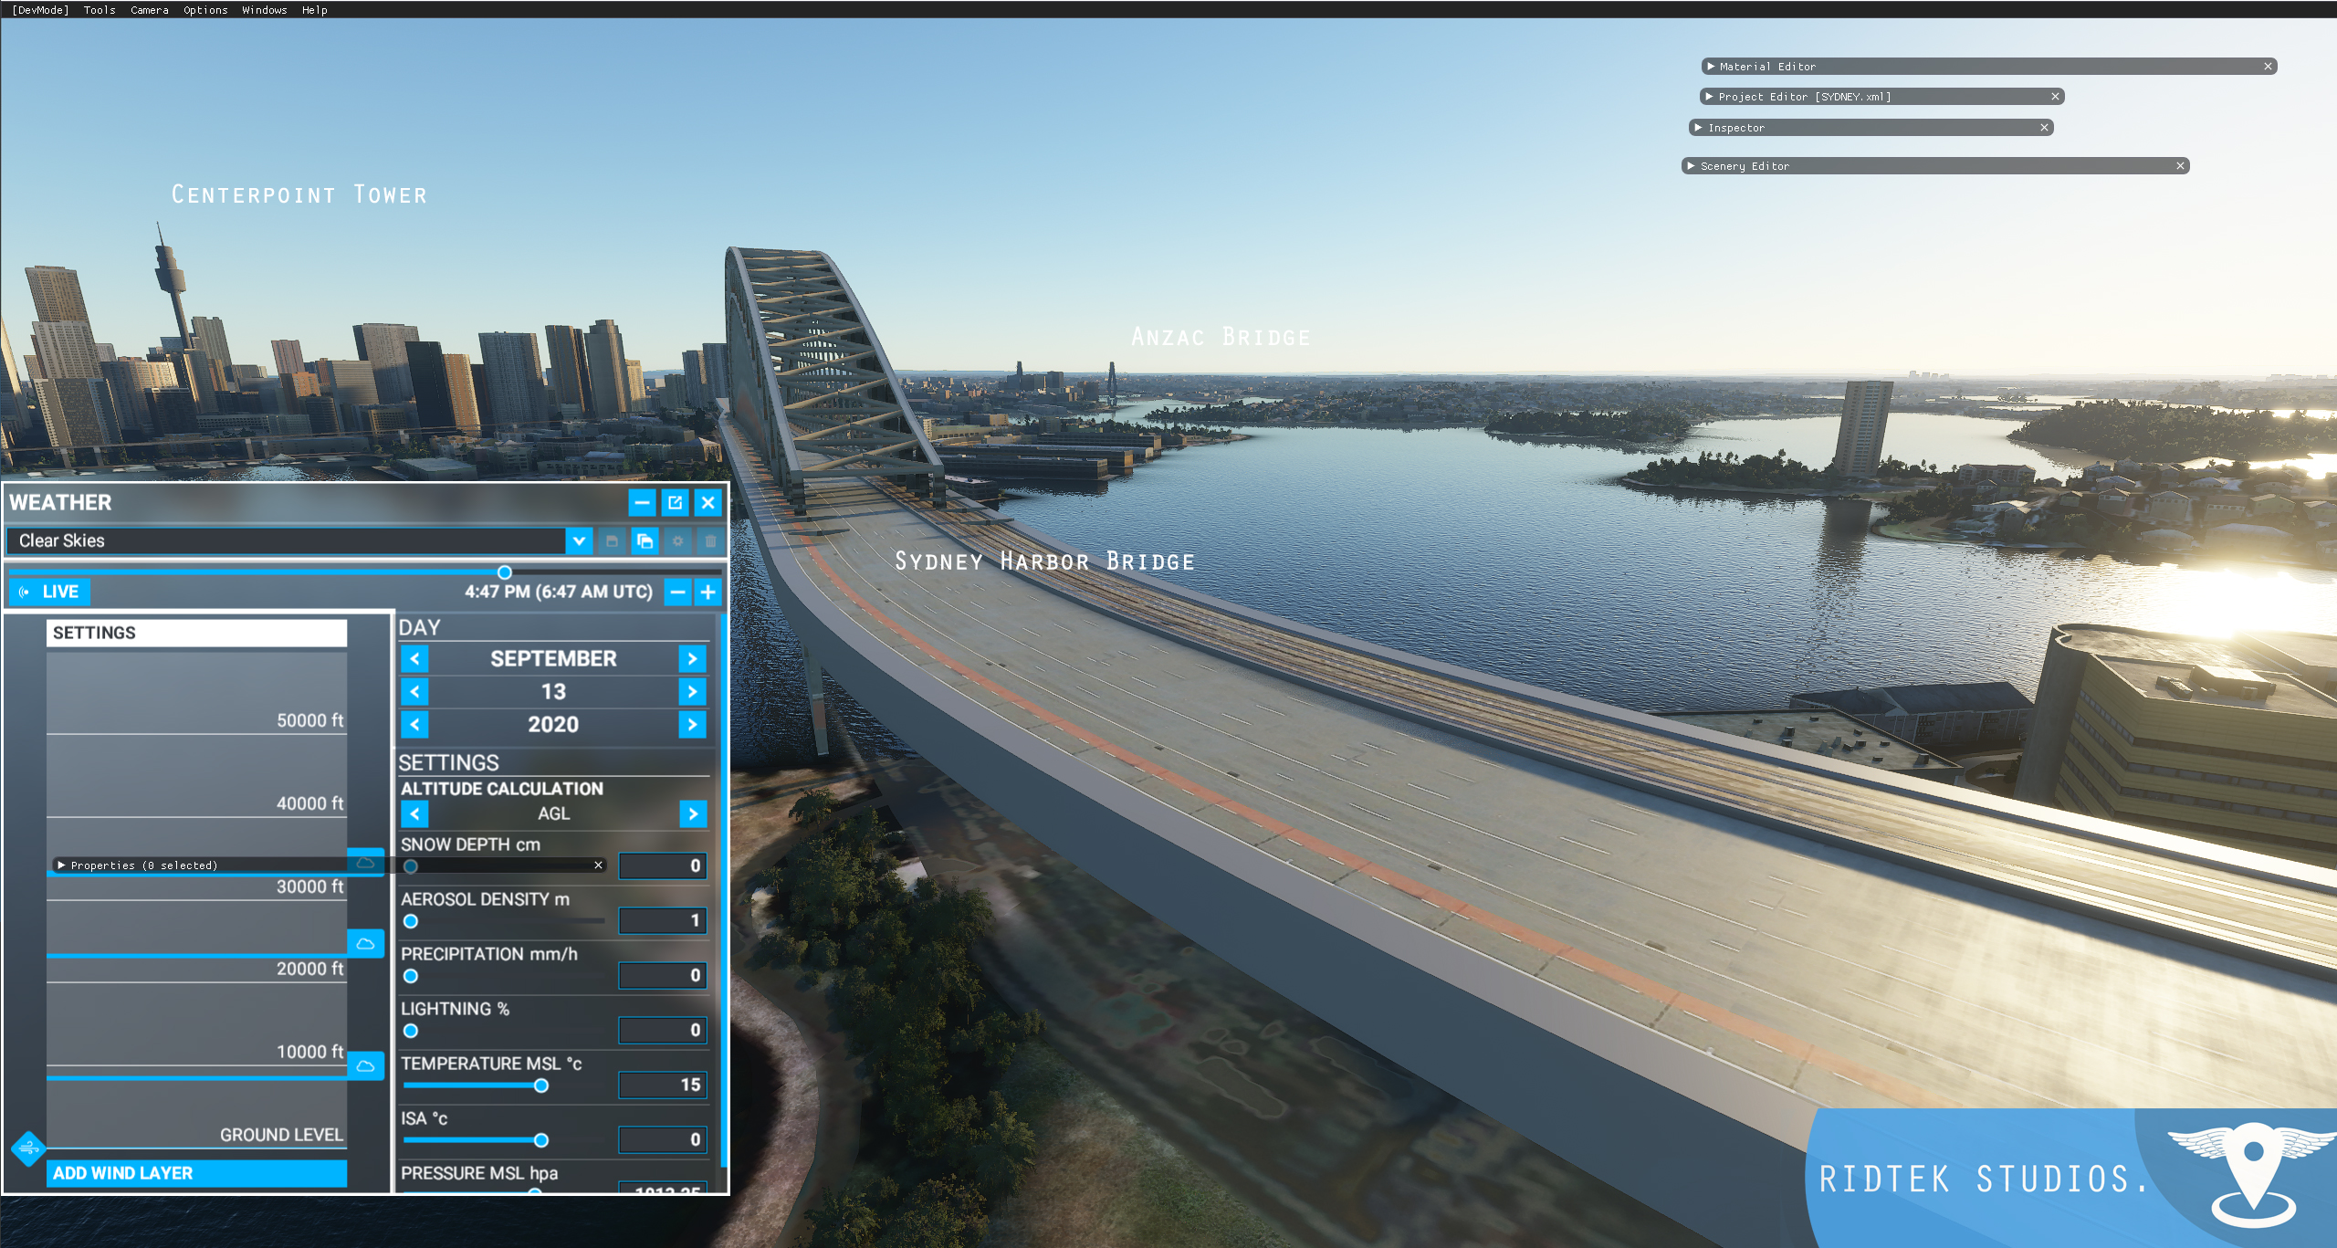Close the Scenery Editor panel

2180,166
